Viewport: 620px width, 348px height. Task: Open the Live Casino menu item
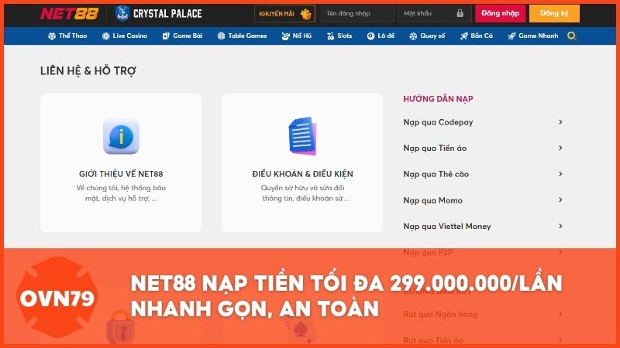pos(125,36)
